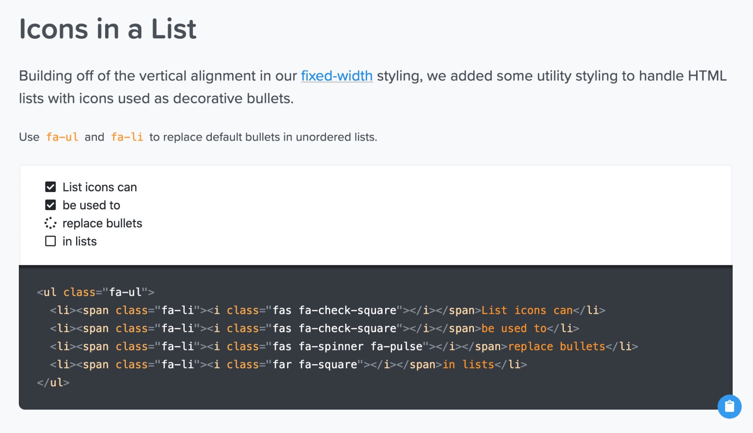This screenshot has width=753, height=433.
Task: Click the "List icons can" list text
Action: click(x=100, y=187)
